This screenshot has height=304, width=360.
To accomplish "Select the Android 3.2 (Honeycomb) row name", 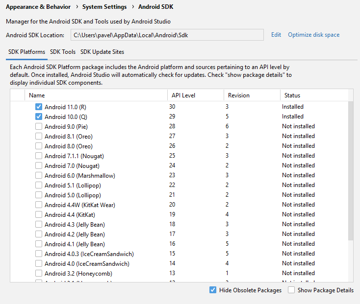I will click(78, 274).
